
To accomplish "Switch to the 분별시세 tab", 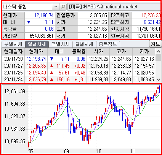I will click(13, 44).
